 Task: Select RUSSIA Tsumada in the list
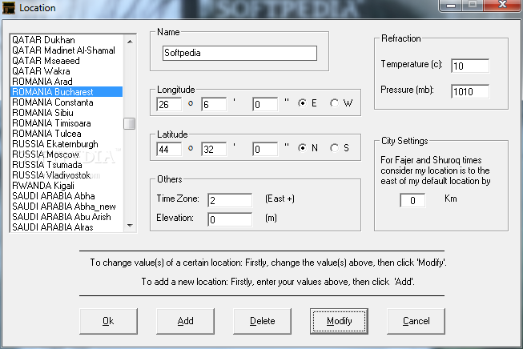(66, 165)
